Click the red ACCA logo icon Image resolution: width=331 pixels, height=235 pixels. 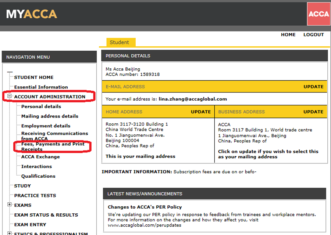pos(318,14)
